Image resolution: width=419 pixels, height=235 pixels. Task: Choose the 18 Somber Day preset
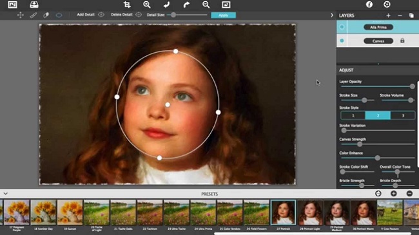coord(43,212)
